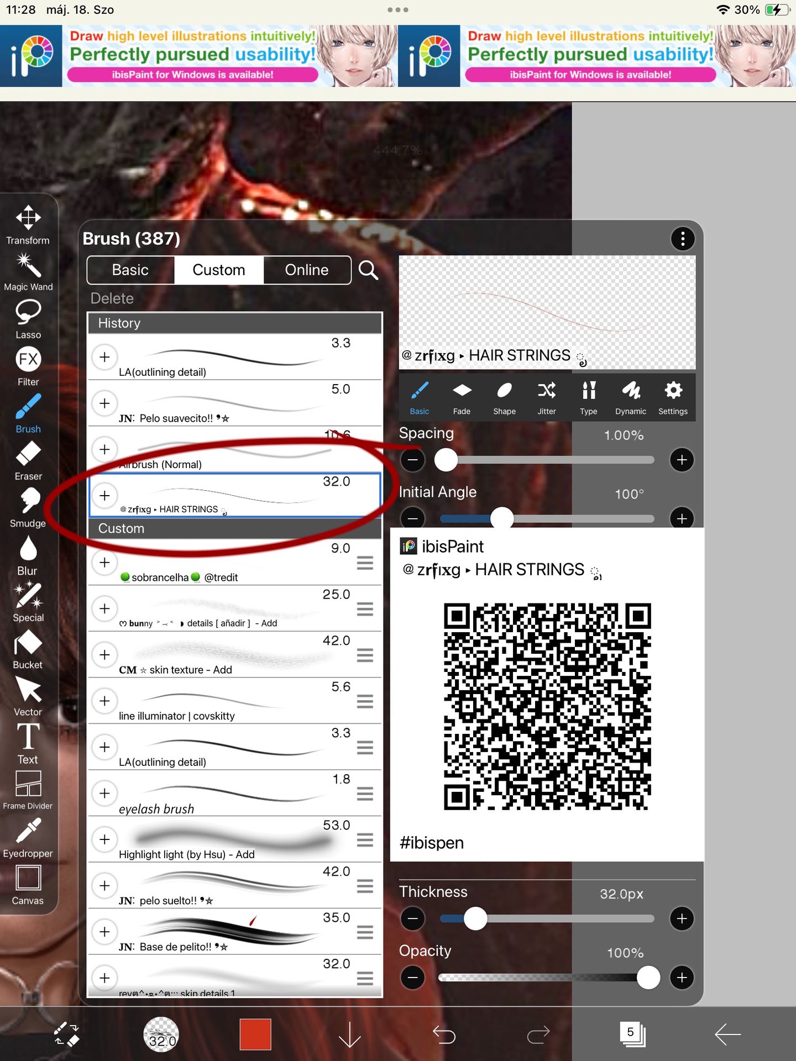
Task: Select the JN: Base de pelito!! brush
Action: point(234,932)
